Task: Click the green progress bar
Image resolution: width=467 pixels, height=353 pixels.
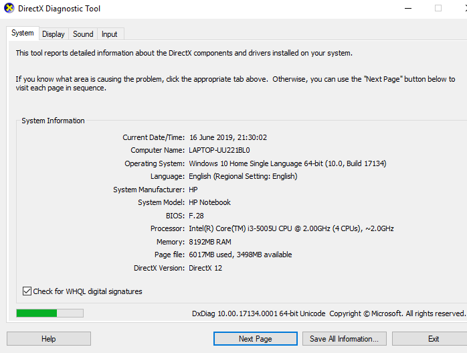Action: pyautogui.click(x=50, y=313)
